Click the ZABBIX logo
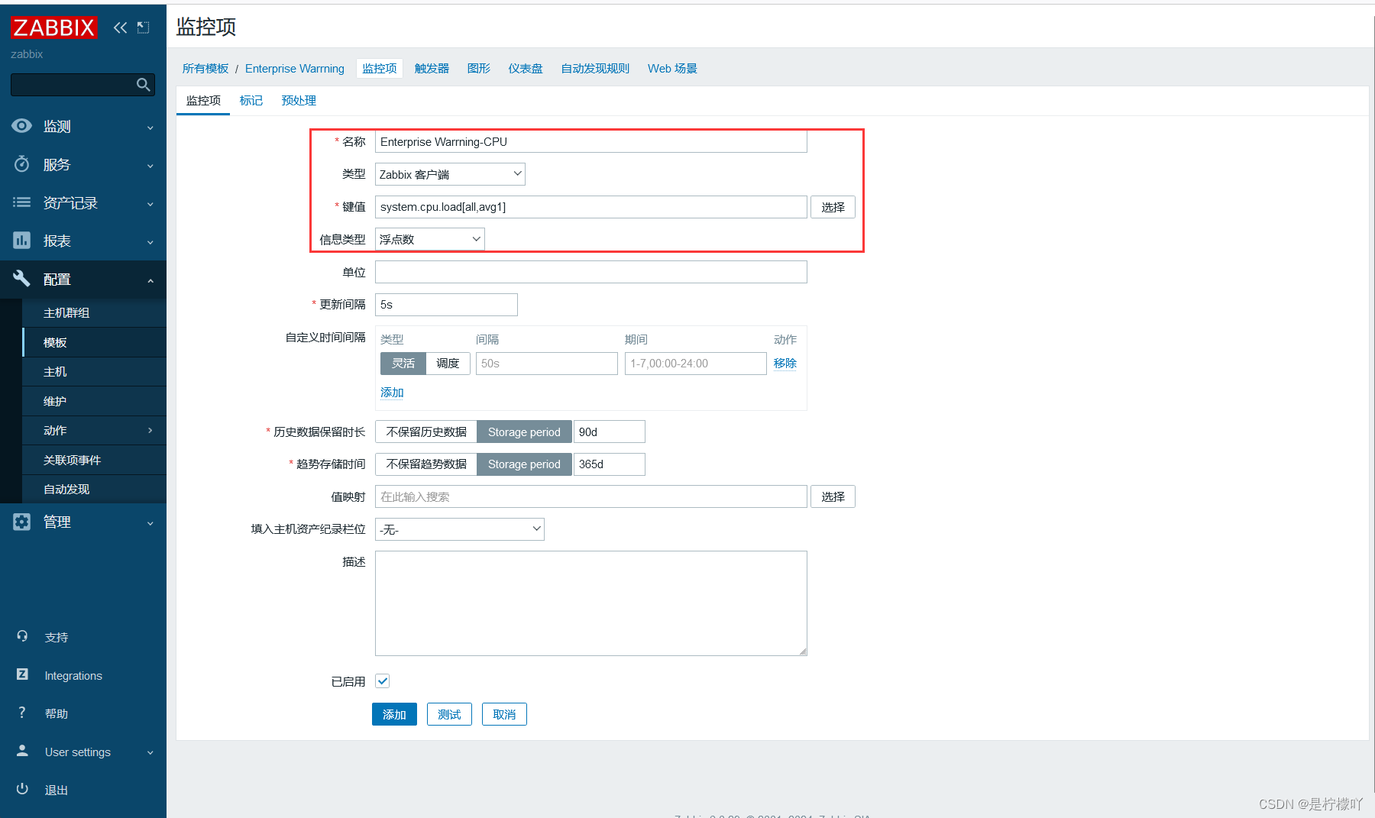1375x818 pixels. (x=53, y=27)
